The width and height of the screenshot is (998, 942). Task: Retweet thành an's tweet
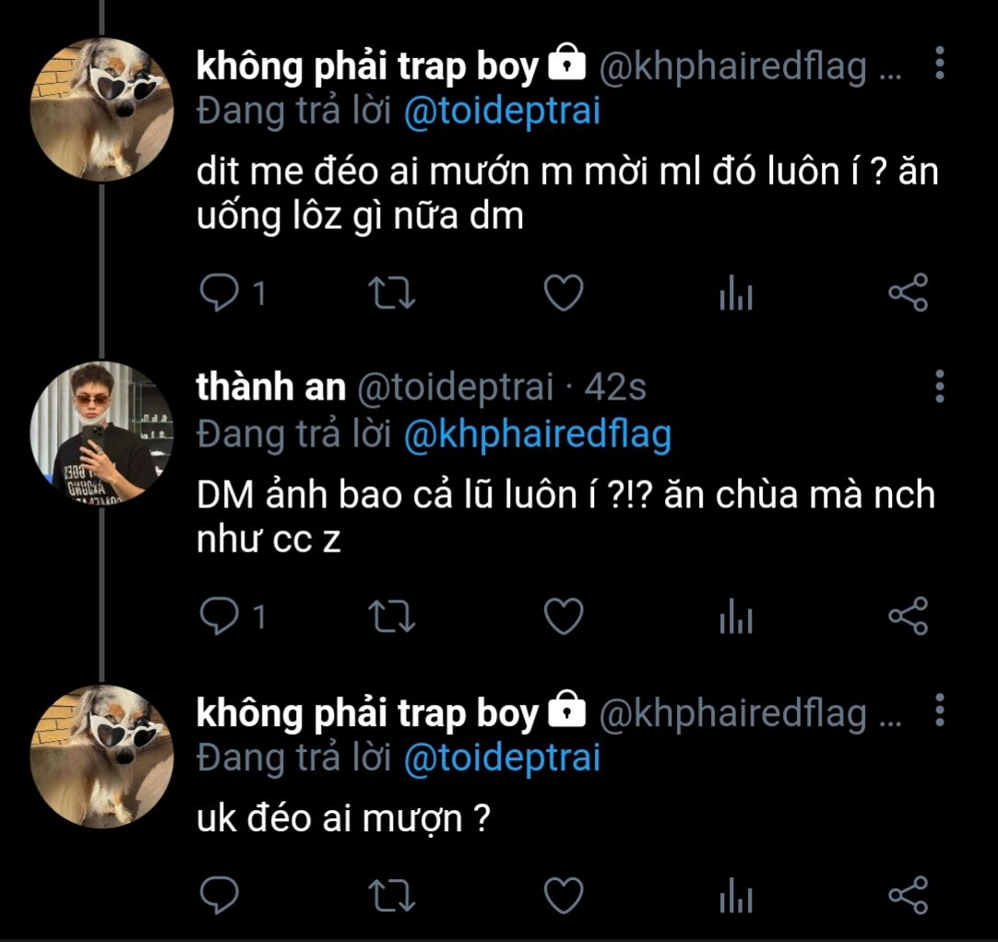392,617
